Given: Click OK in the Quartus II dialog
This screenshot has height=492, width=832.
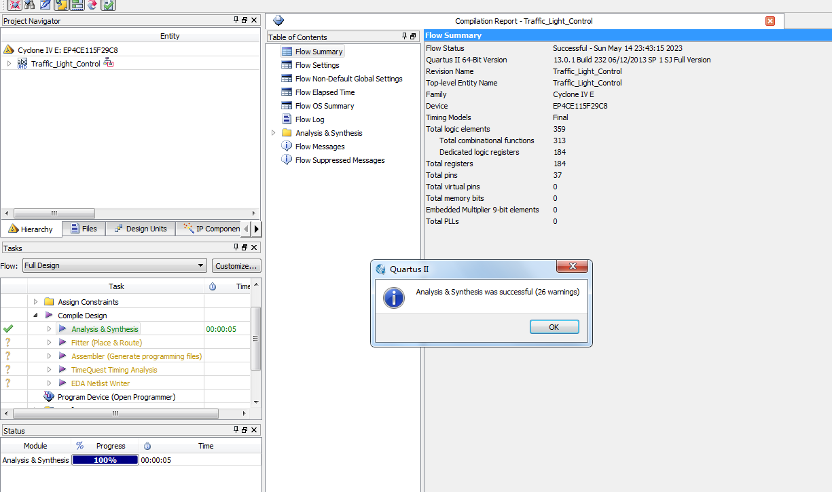Looking at the screenshot, I should (554, 327).
